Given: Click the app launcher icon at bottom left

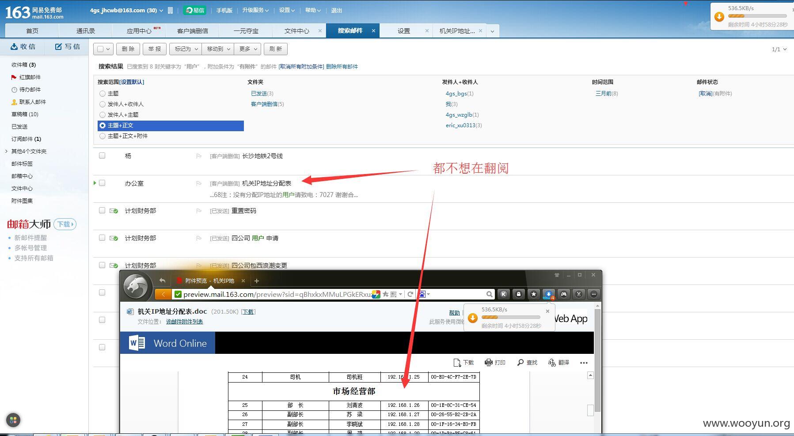Looking at the screenshot, I should 13,420.
